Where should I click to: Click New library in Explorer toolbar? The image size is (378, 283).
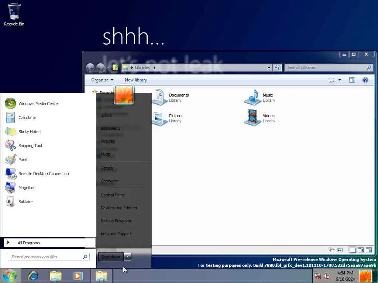pyautogui.click(x=136, y=80)
